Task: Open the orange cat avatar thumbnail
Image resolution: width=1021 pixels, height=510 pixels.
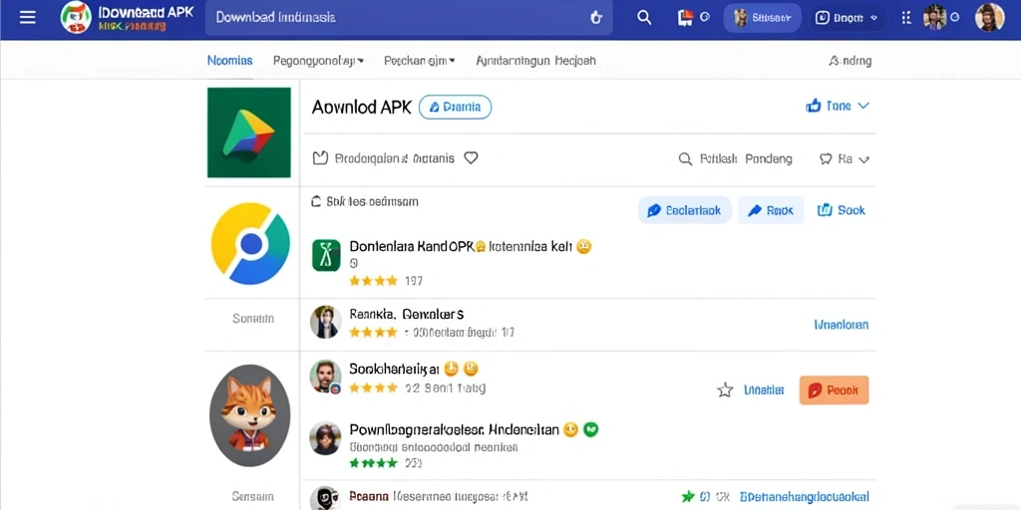Action: tap(250, 415)
